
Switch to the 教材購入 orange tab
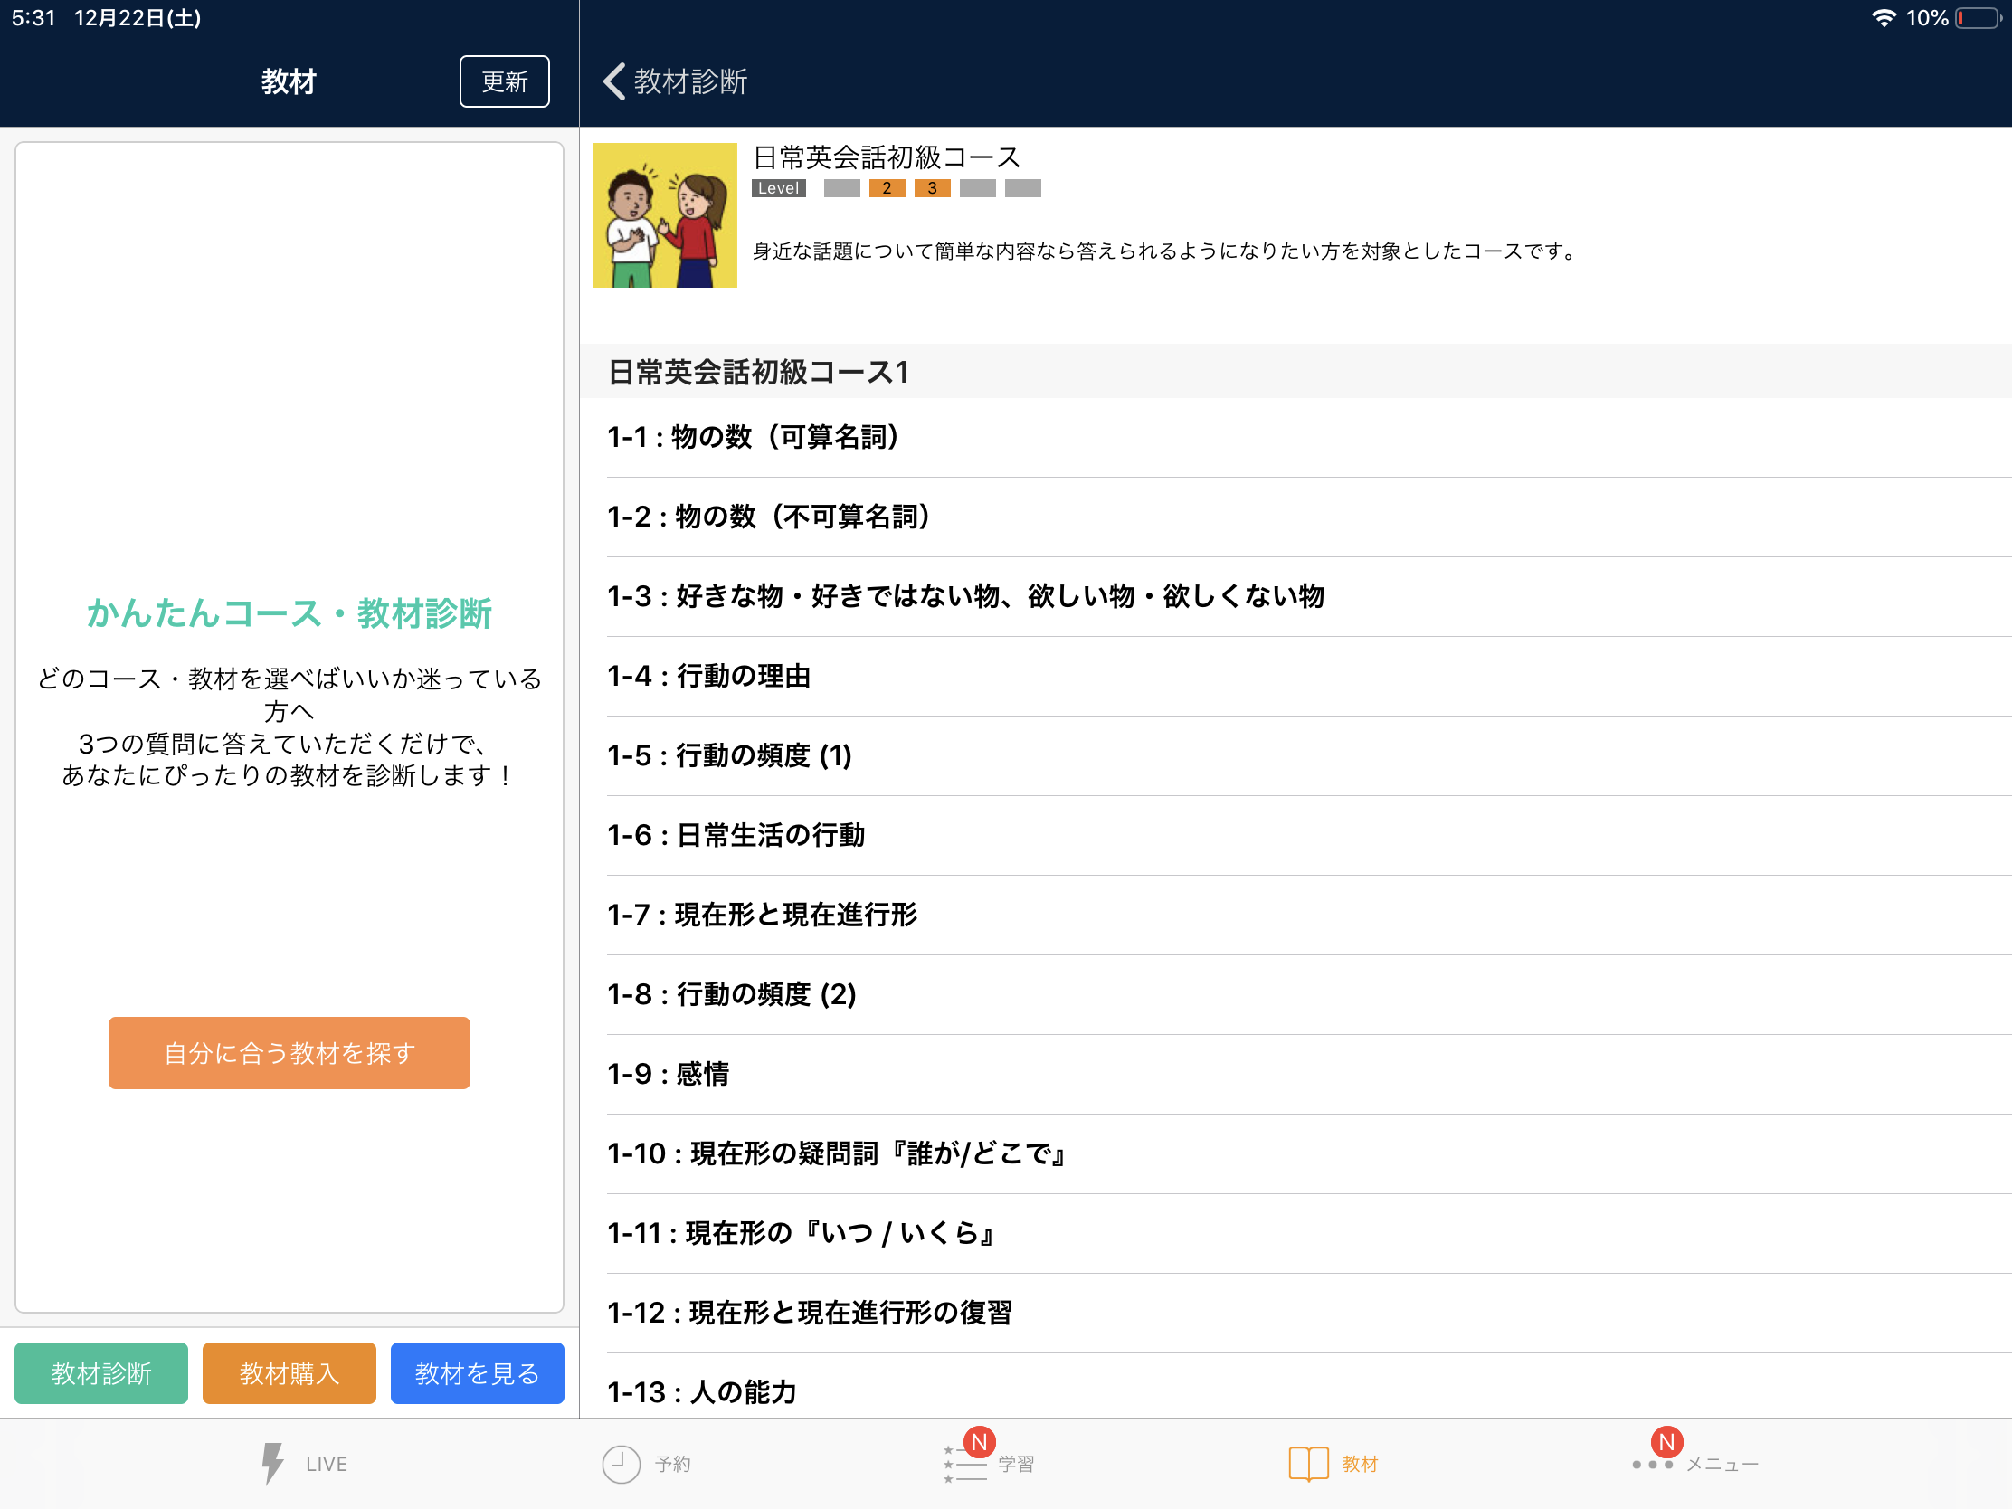pyautogui.click(x=289, y=1372)
